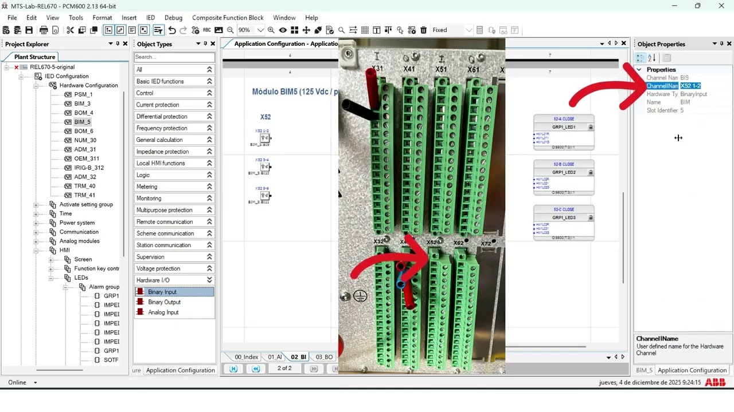The height and width of the screenshot is (412, 734).
Task: Open the File menu
Action: click(12, 18)
